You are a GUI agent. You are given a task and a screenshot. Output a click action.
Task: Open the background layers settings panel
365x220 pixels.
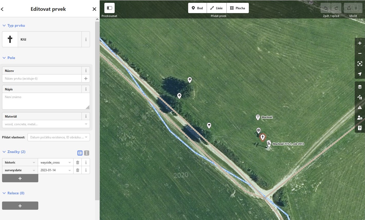(360, 87)
